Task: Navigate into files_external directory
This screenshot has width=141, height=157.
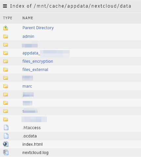Action: click(x=35, y=70)
